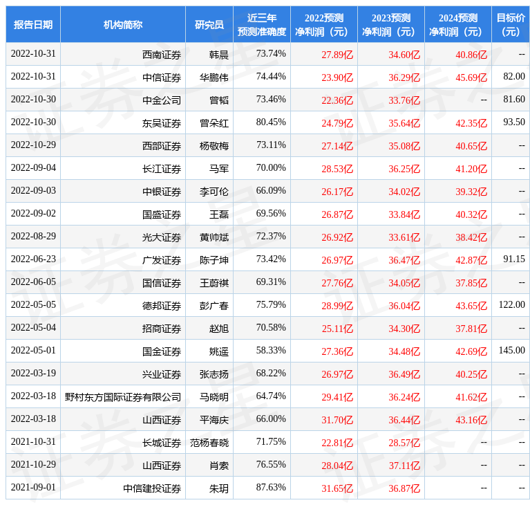Click the 58.33% accuracy value
This screenshot has width=530, height=505.
271,350
